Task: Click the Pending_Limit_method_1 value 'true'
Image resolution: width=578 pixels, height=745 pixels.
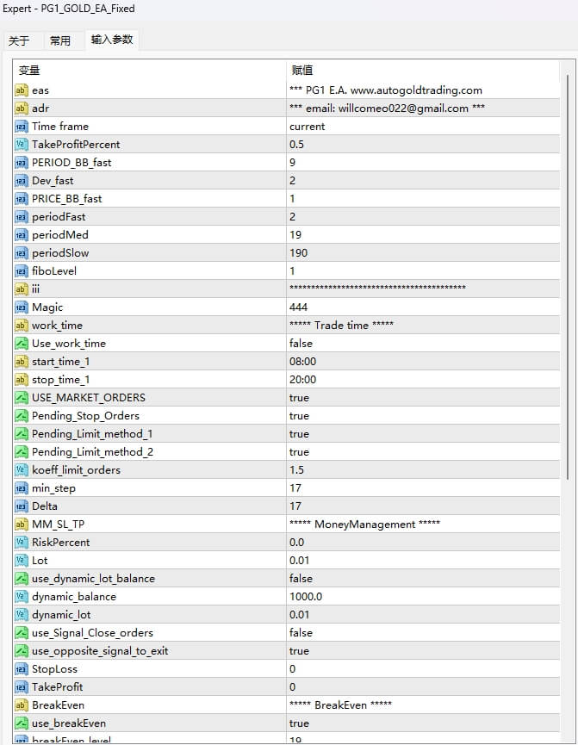Action: point(299,434)
